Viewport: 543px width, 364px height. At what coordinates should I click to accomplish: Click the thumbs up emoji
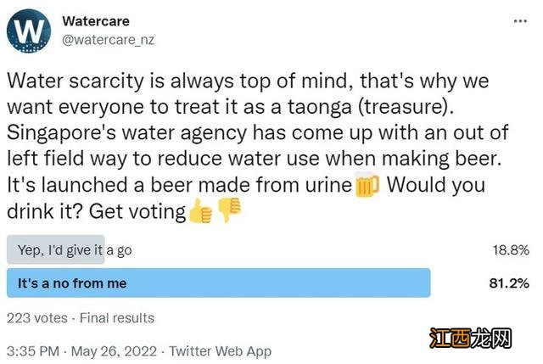200,211
